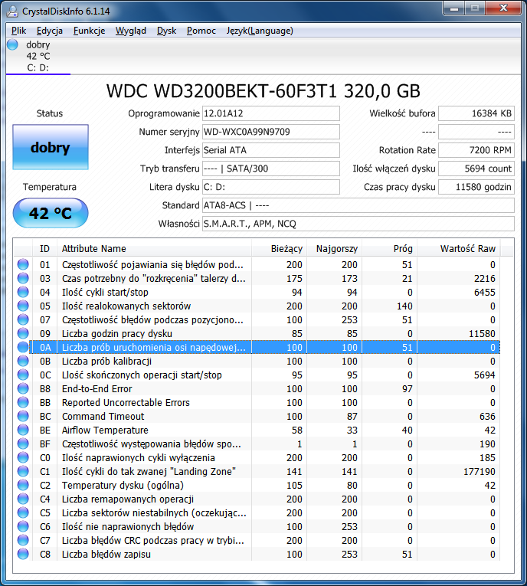Image resolution: width=527 pixels, height=586 pixels.
Task: Click the Próg column header
Action: point(389,248)
